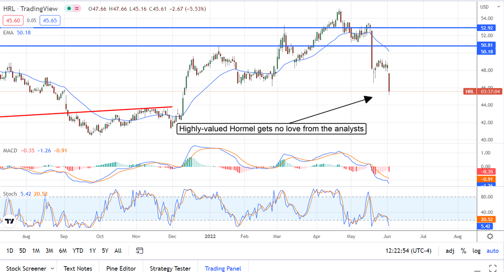
Task: Click the 2022 label on time axis
Action: coord(210,236)
